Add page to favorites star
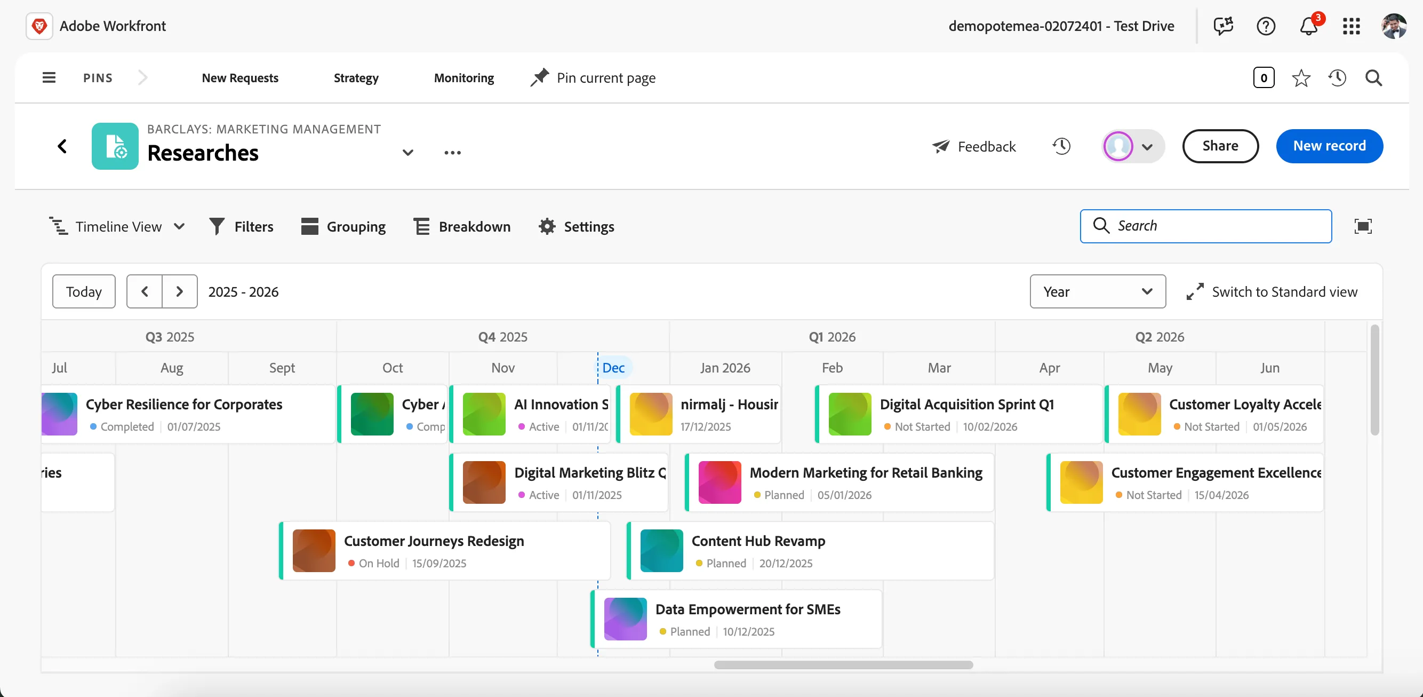Viewport: 1423px width, 697px height. (x=1301, y=78)
